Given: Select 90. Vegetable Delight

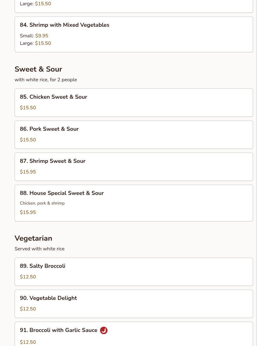Looking at the screenshot, I should click(x=48, y=298).
